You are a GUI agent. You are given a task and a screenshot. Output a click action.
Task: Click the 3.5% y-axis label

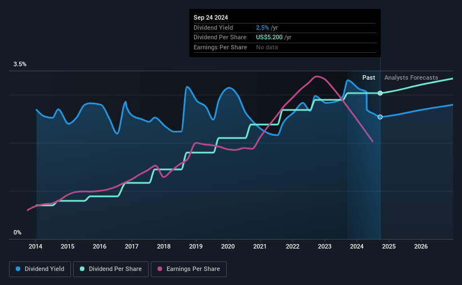pyautogui.click(x=20, y=65)
